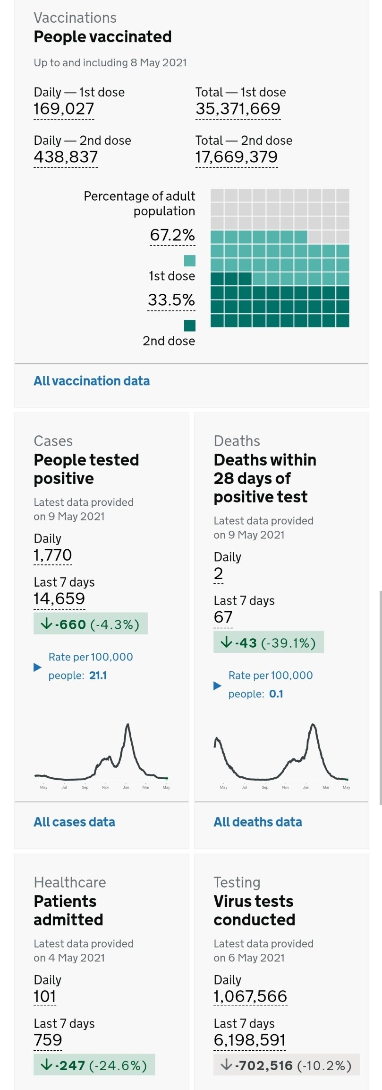
Task: Click the down arrow in cases -660 change badge
Action: [46, 624]
